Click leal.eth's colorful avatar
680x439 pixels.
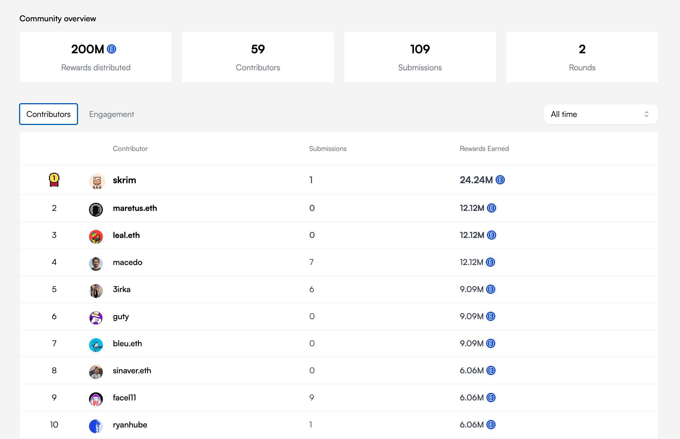tap(96, 236)
